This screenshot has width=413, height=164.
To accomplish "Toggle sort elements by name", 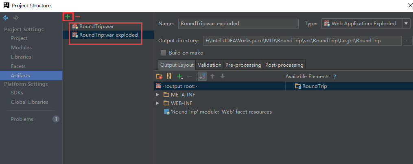I will click(x=203, y=77).
